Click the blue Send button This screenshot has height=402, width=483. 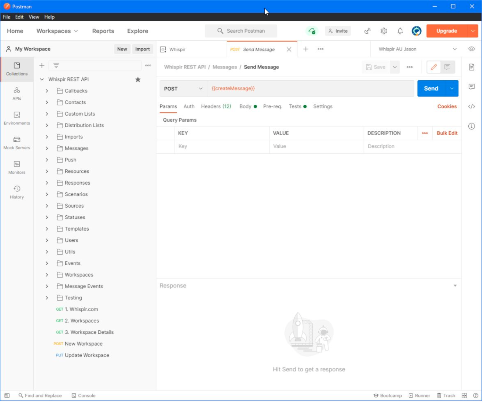(x=432, y=89)
